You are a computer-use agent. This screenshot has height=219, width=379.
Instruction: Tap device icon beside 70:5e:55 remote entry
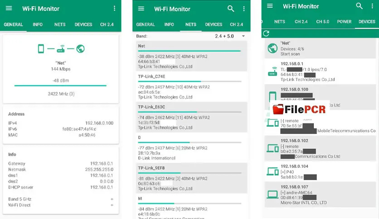pyautogui.click(x=272, y=123)
